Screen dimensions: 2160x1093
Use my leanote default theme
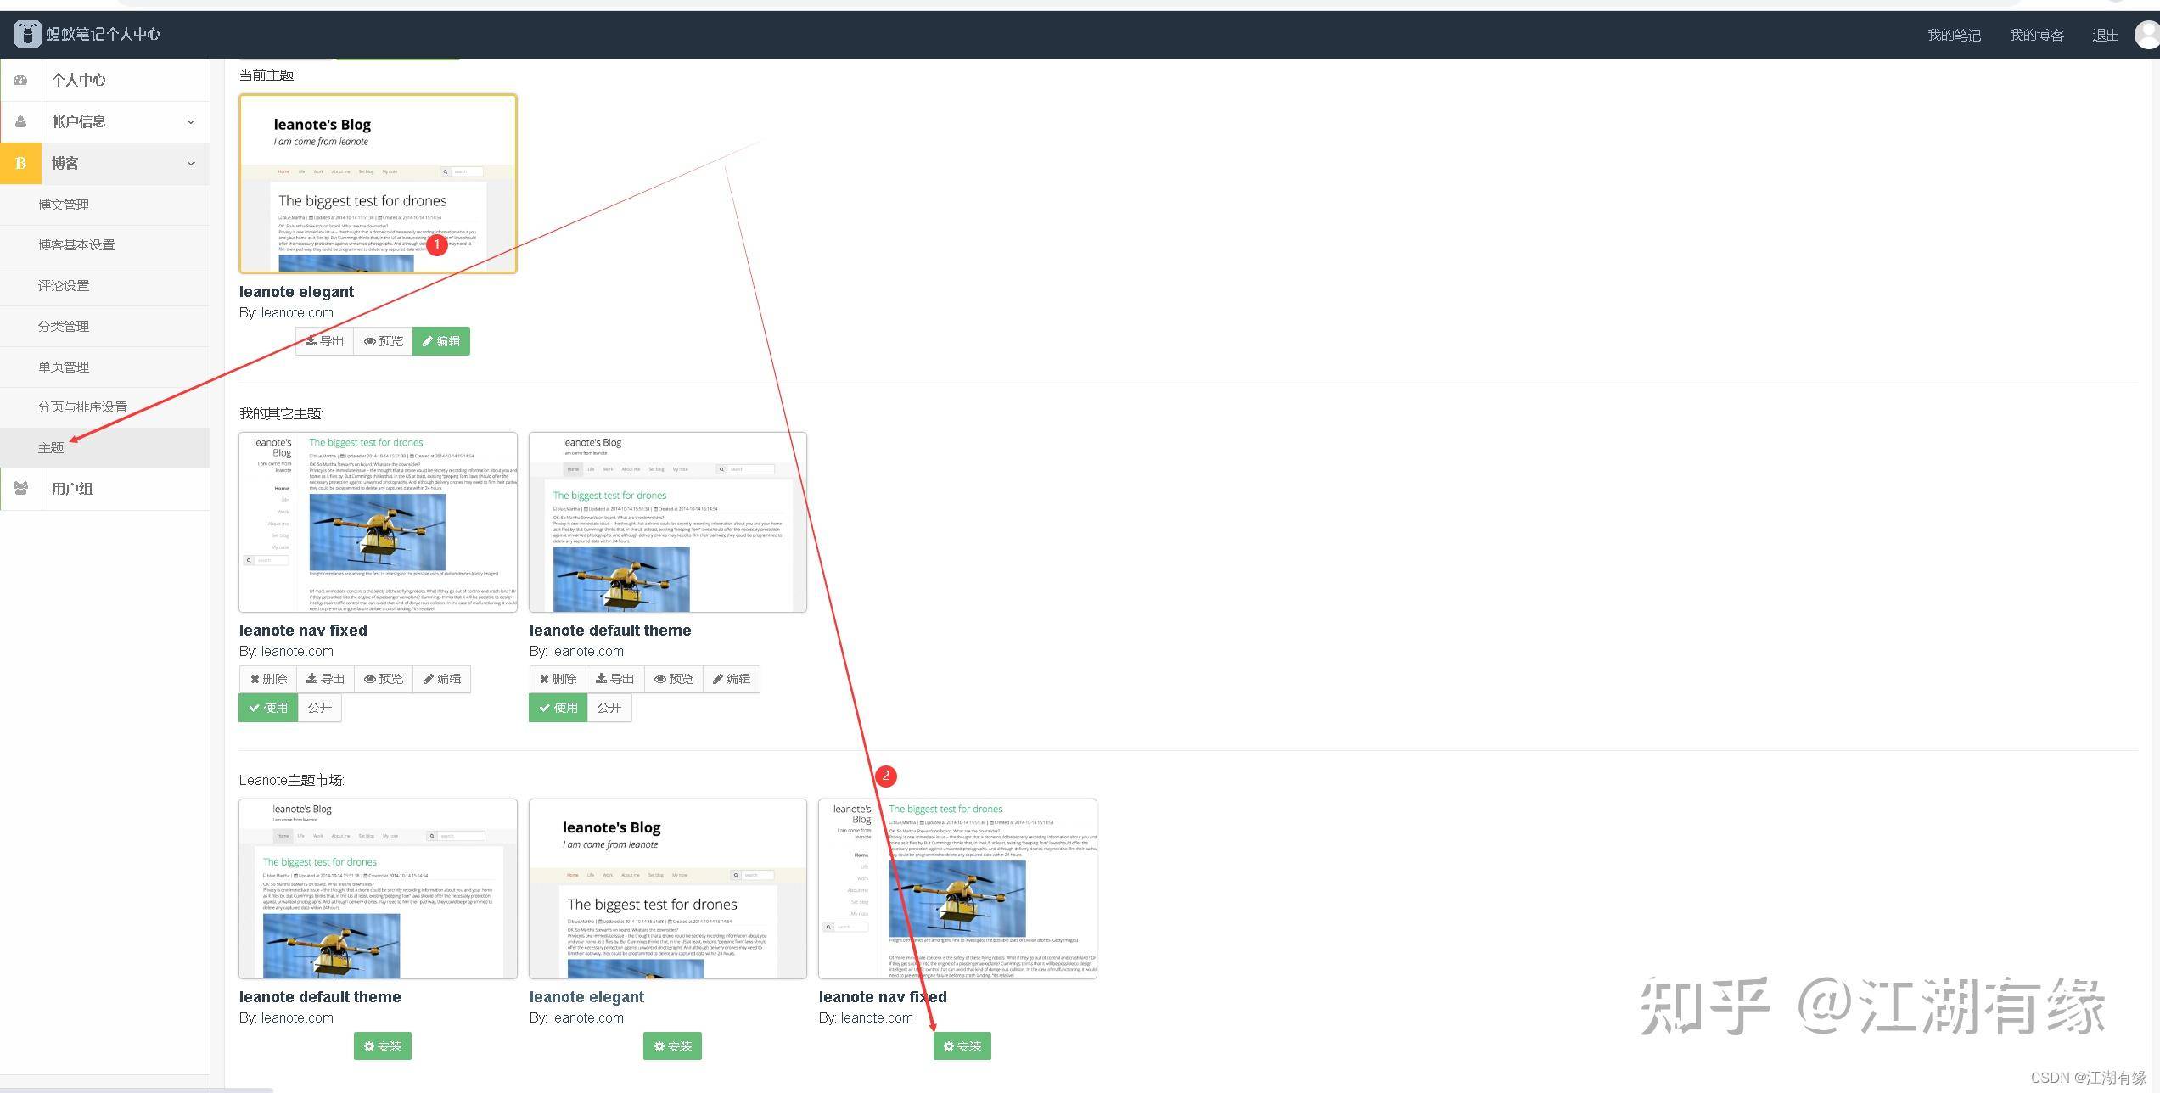[x=558, y=708]
